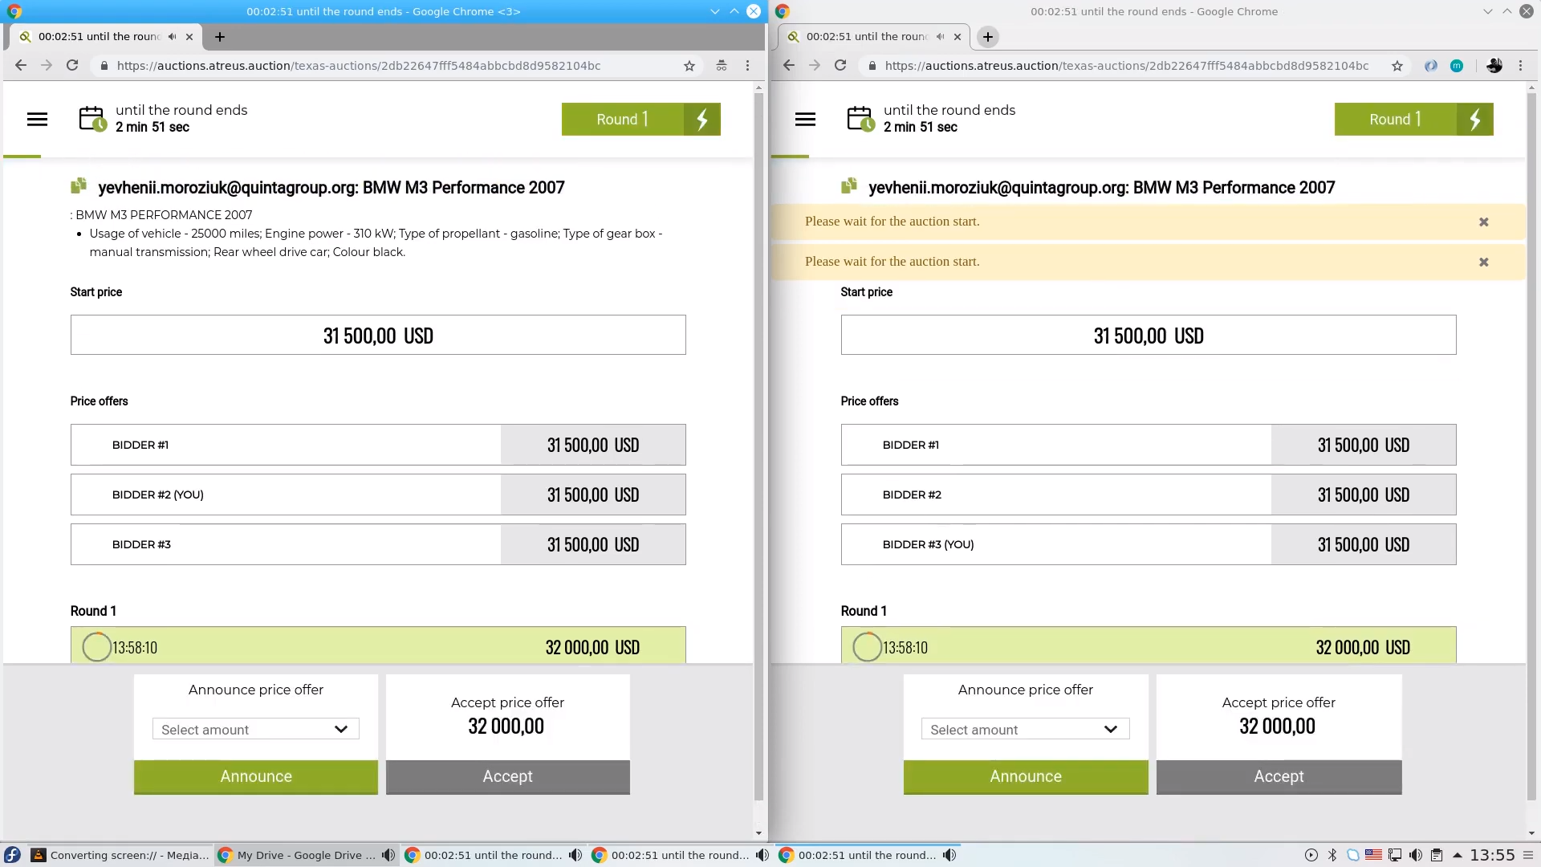Open Chrome three-dot menu in left browser
Screen dimensions: 1541x867
coord(747,66)
